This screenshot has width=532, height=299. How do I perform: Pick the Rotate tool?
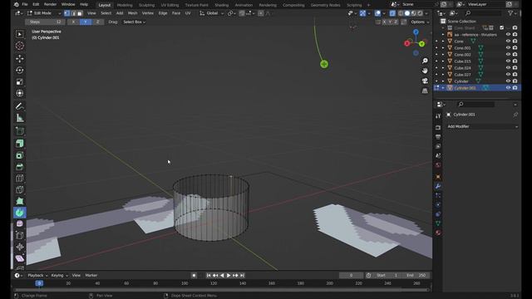point(20,70)
